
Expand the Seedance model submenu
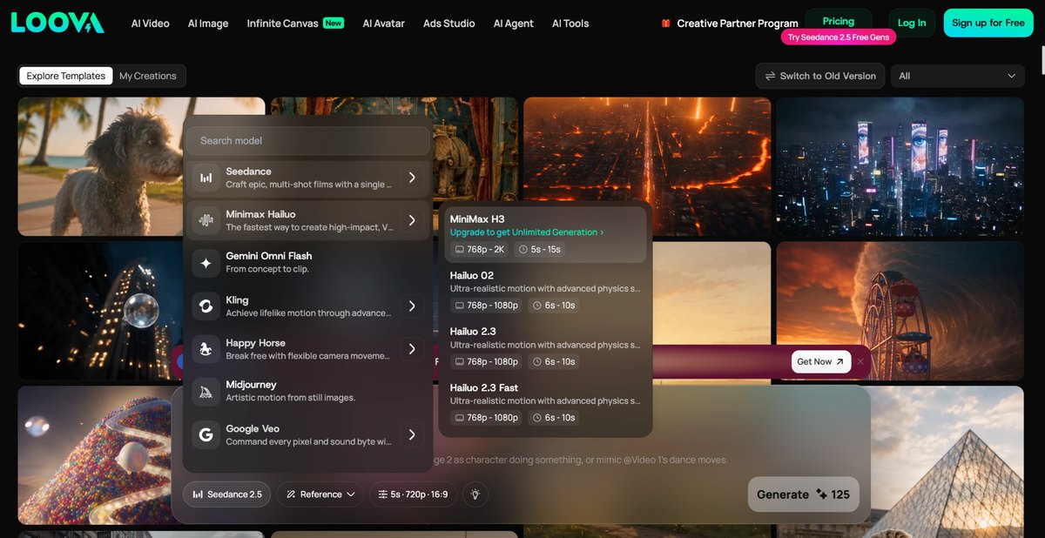(412, 178)
